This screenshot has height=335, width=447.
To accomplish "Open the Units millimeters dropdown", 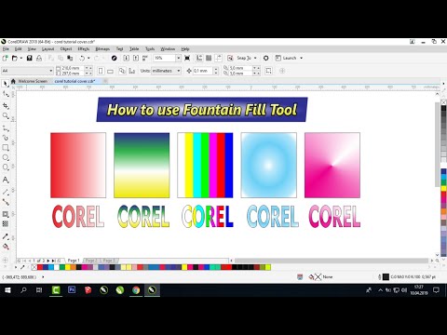I will pos(179,71).
